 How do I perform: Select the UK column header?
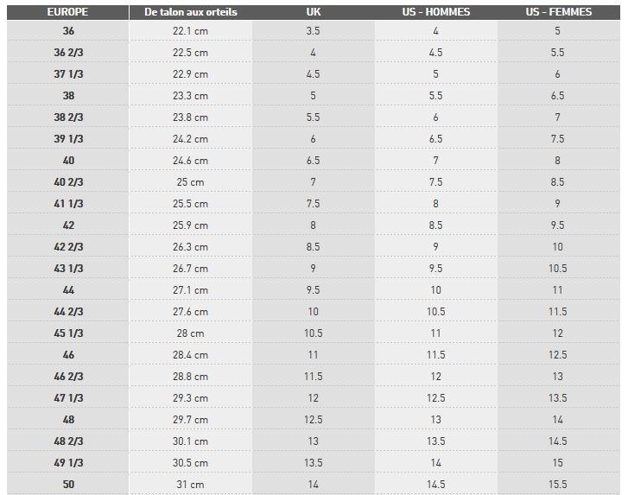click(x=313, y=12)
